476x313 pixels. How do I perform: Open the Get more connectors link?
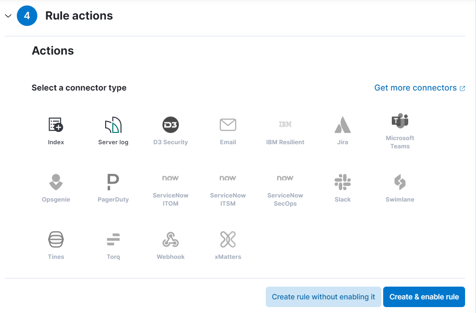pyautogui.click(x=420, y=88)
